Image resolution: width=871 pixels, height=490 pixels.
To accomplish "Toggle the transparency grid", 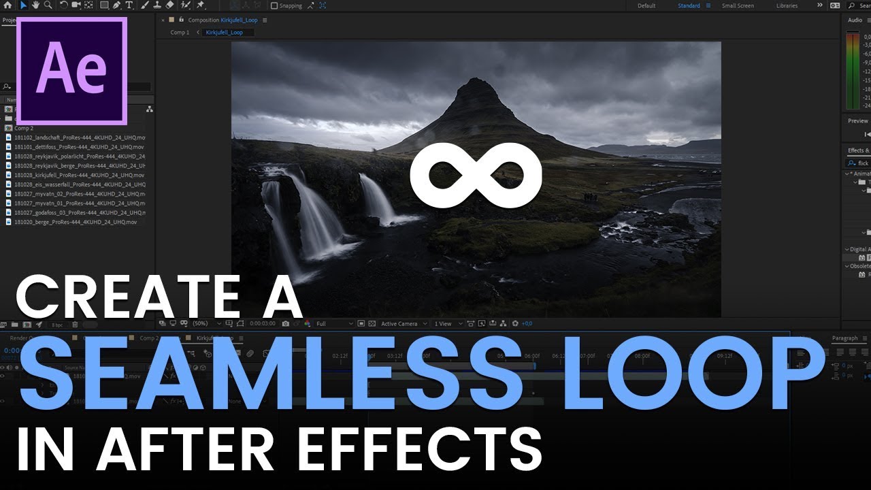I will 372,324.
